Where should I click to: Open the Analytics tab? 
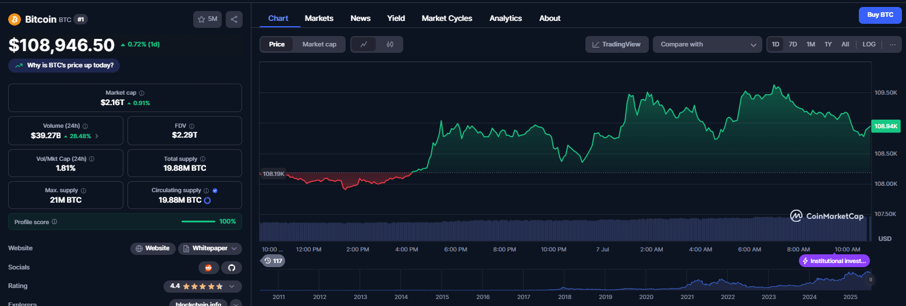click(506, 18)
